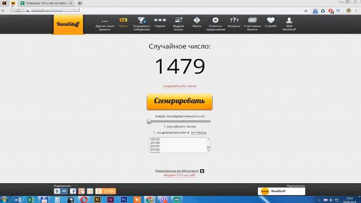Viewport: 361px width, 203px height.
Task: Close the 'Розыгрыш' browser tab
Action: (x=71, y=3)
